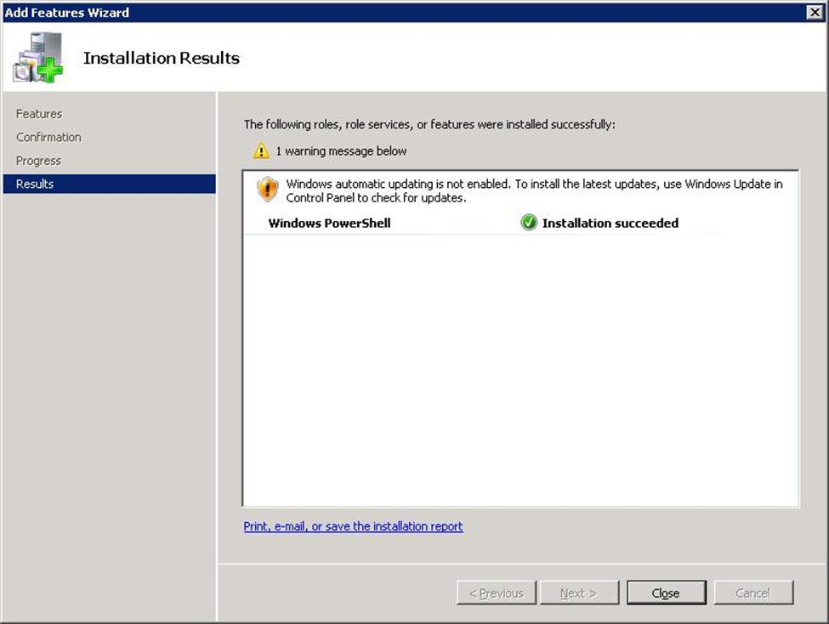Click the Add Features Wizard server icon
Viewport: 829px width, 624px height.
tap(38, 58)
